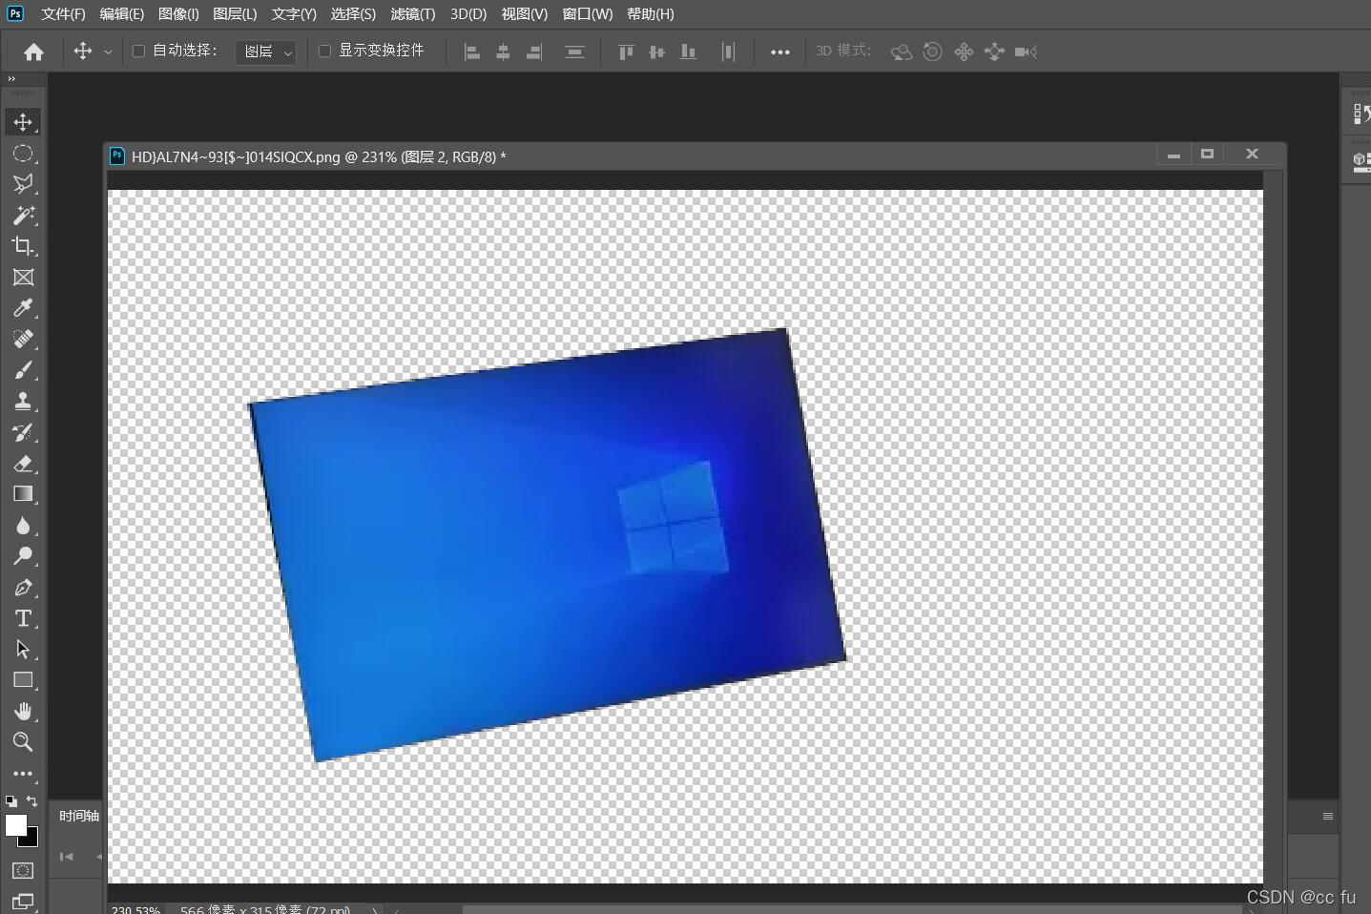The width and height of the screenshot is (1371, 914).
Task: Select the Frame tool
Action: tap(23, 278)
